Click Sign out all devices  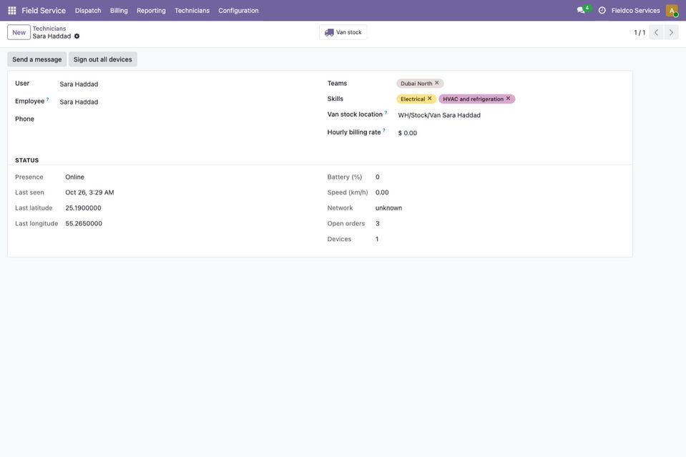103,59
